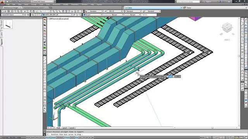248x139 pixels.
Task: Click the Cut scissors icon
Action: click(x=25, y=11)
